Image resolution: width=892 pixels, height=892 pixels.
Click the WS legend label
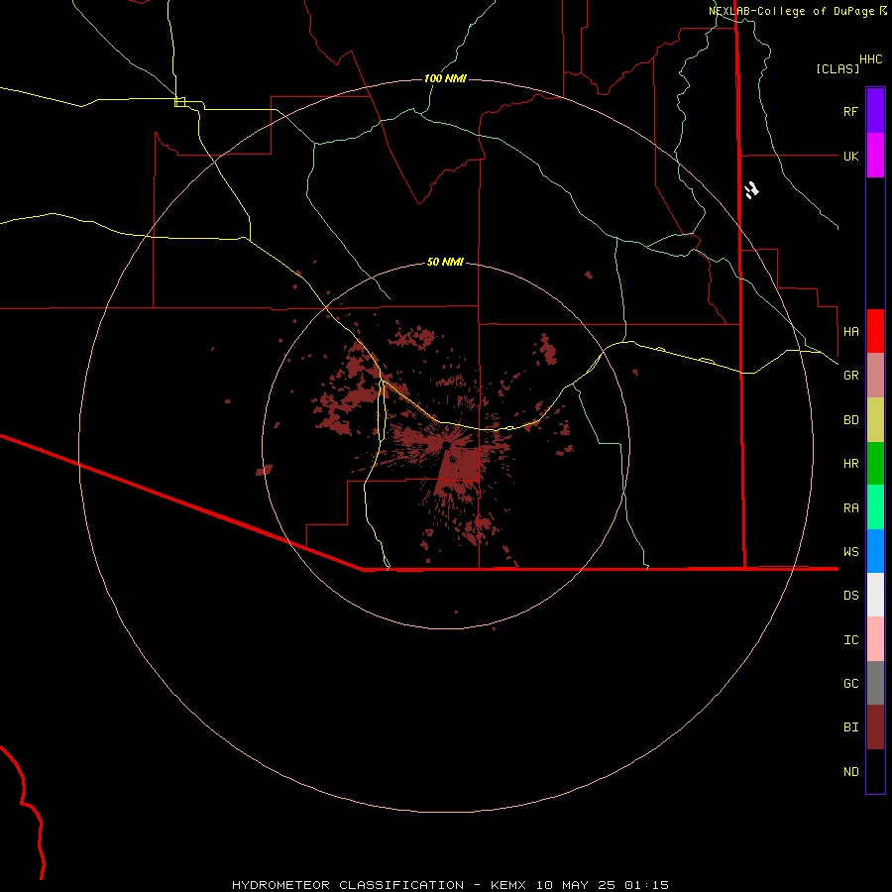[x=850, y=551]
